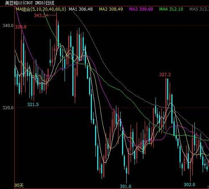Click the 321.5 low price label
This screenshot has height=189, width=209.
[33, 104]
